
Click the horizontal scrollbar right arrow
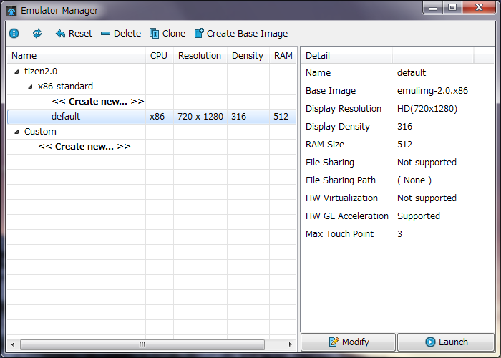290,344
